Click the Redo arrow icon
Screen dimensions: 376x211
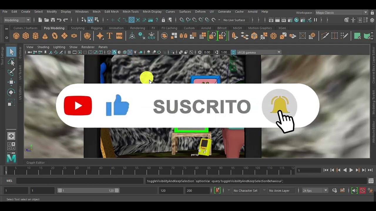(x=66, y=20)
